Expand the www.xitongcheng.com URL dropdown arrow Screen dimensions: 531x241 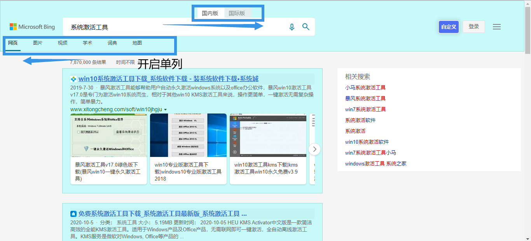pyautogui.click(x=166, y=109)
